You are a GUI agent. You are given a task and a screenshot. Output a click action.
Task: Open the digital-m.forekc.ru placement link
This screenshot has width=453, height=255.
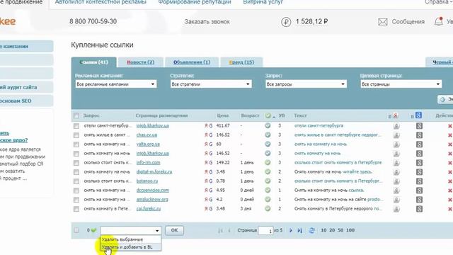[x=154, y=171]
